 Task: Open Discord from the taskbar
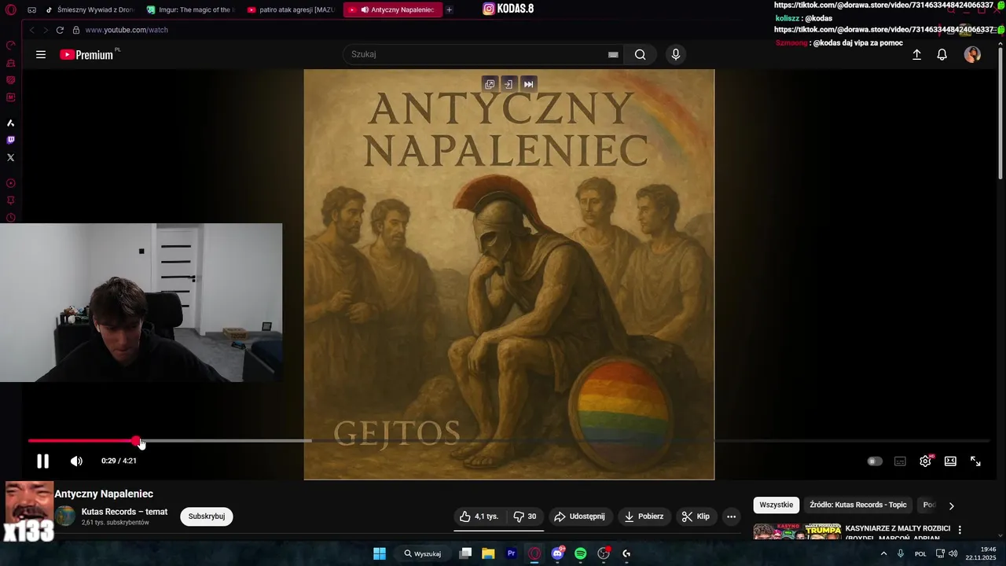(x=557, y=553)
